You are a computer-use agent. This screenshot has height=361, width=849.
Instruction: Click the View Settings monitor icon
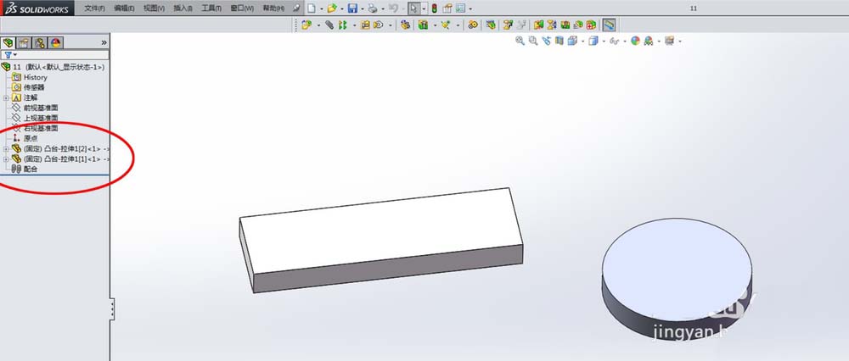(670, 41)
